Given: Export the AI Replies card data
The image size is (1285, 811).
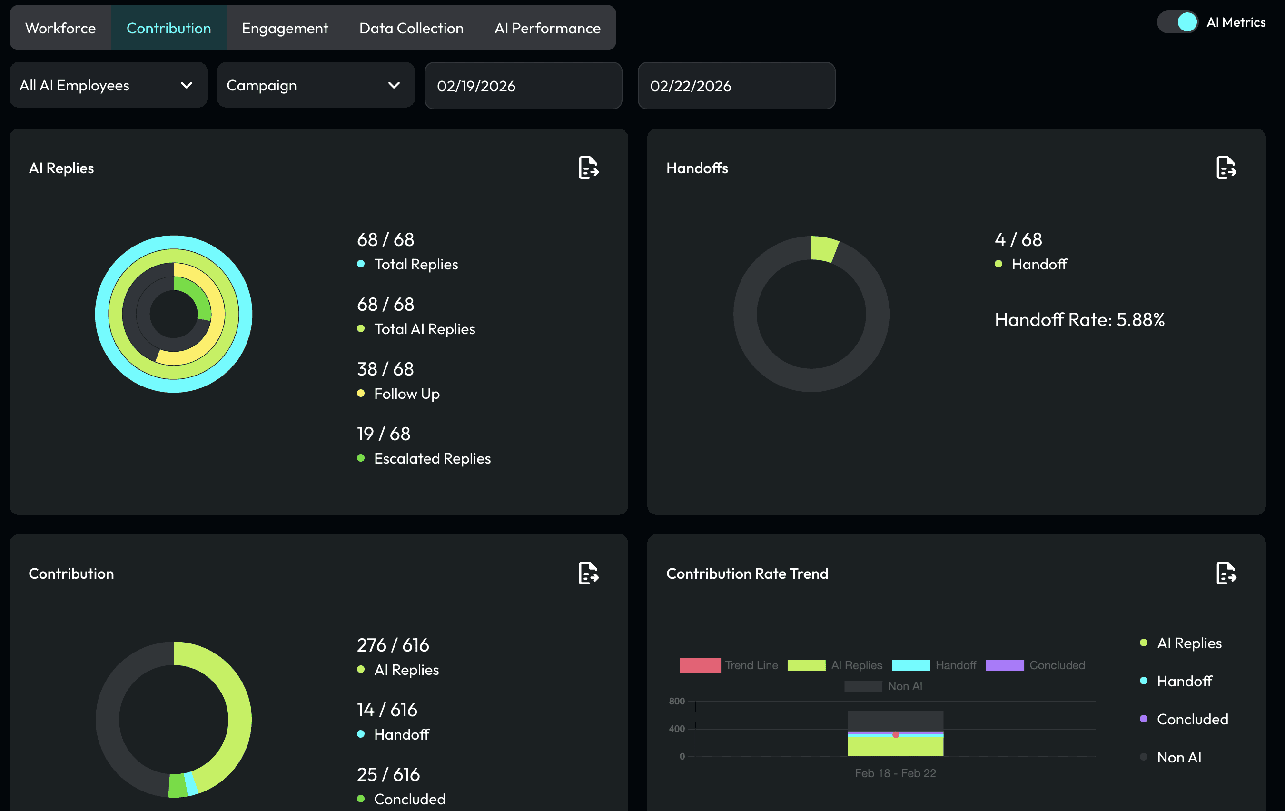Looking at the screenshot, I should [x=588, y=168].
